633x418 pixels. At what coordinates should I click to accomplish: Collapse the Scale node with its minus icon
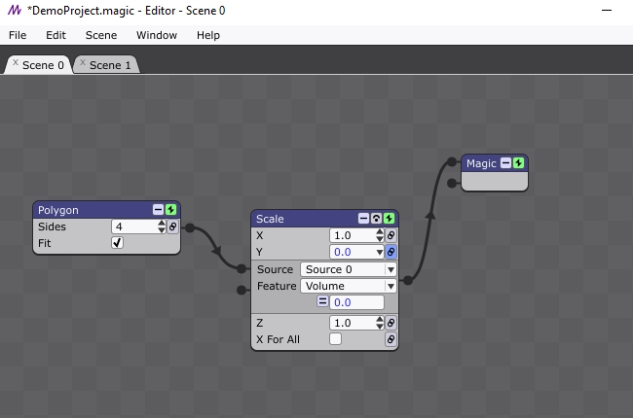(363, 219)
